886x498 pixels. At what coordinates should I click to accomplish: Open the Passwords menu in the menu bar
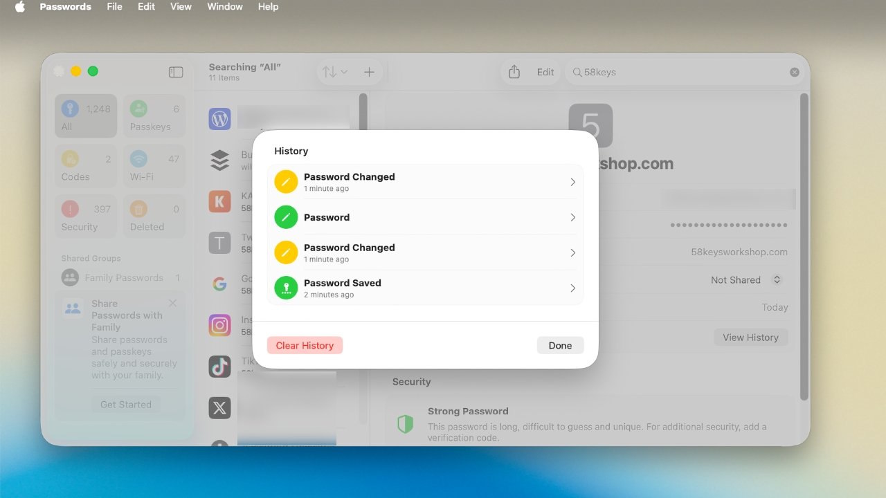click(65, 6)
